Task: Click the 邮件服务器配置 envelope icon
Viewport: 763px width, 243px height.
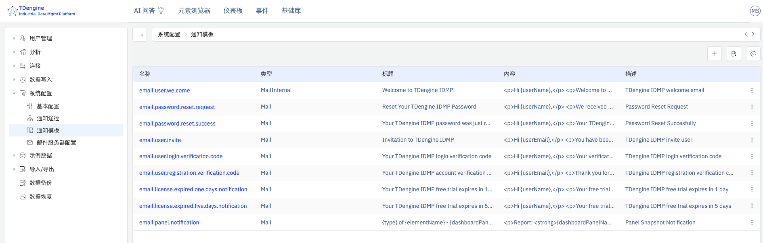Action: click(x=30, y=142)
